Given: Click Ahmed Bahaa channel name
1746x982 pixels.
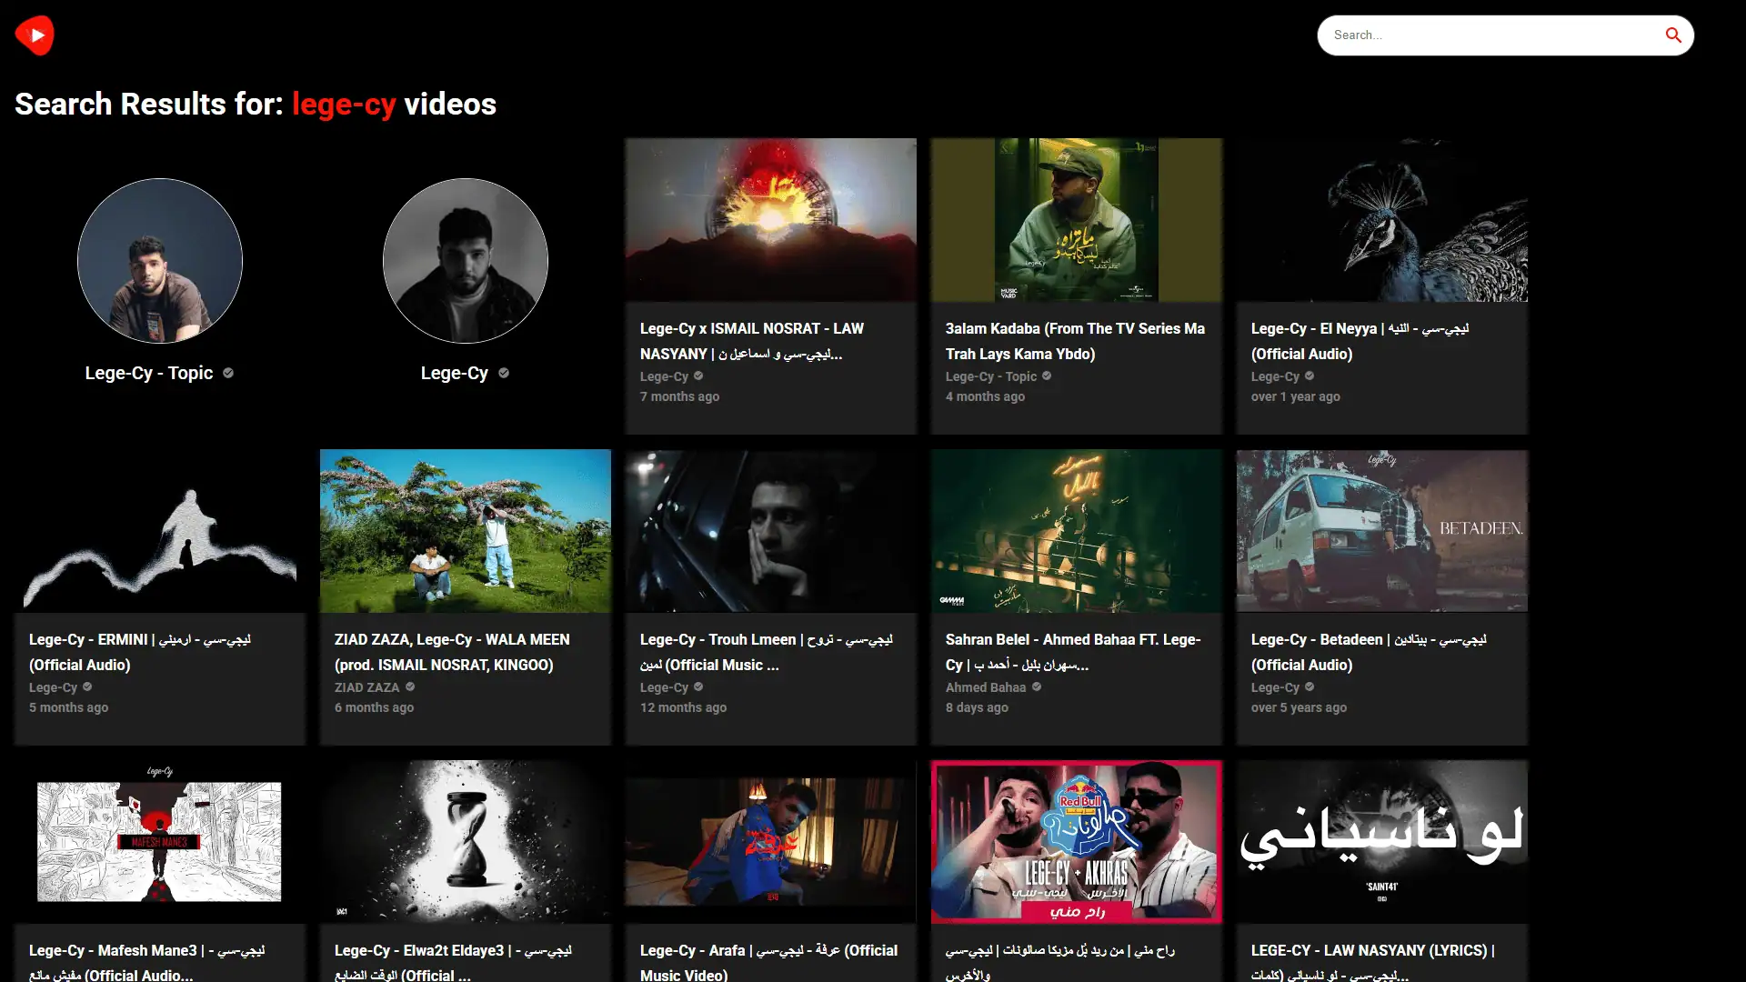Looking at the screenshot, I should point(986,687).
